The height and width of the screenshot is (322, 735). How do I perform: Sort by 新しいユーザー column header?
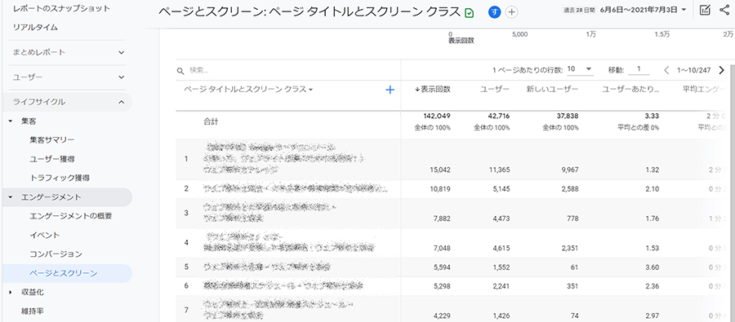[553, 90]
